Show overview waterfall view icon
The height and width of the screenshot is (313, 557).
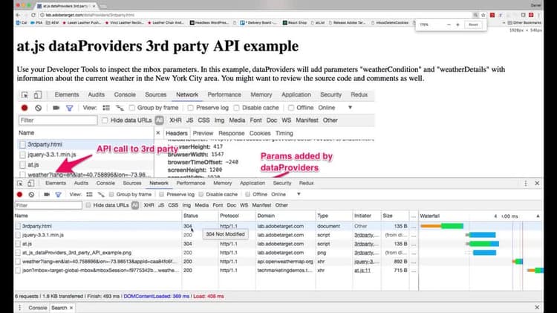[101, 195]
